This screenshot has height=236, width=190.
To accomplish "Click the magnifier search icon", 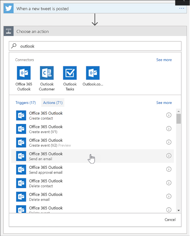I will (14, 46).
